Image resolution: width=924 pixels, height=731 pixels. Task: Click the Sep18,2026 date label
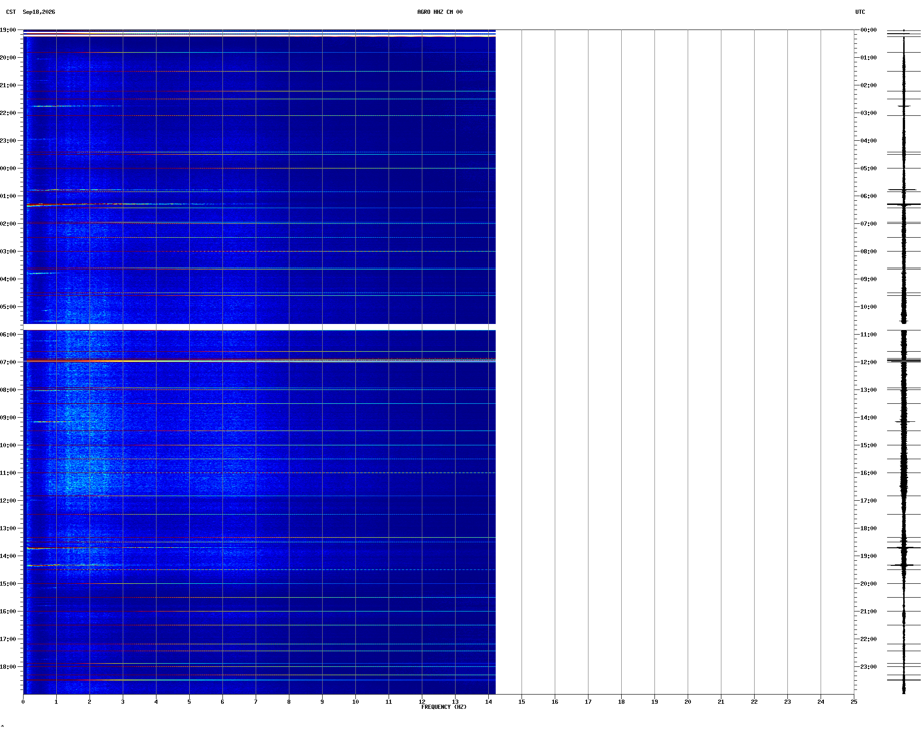39,12
